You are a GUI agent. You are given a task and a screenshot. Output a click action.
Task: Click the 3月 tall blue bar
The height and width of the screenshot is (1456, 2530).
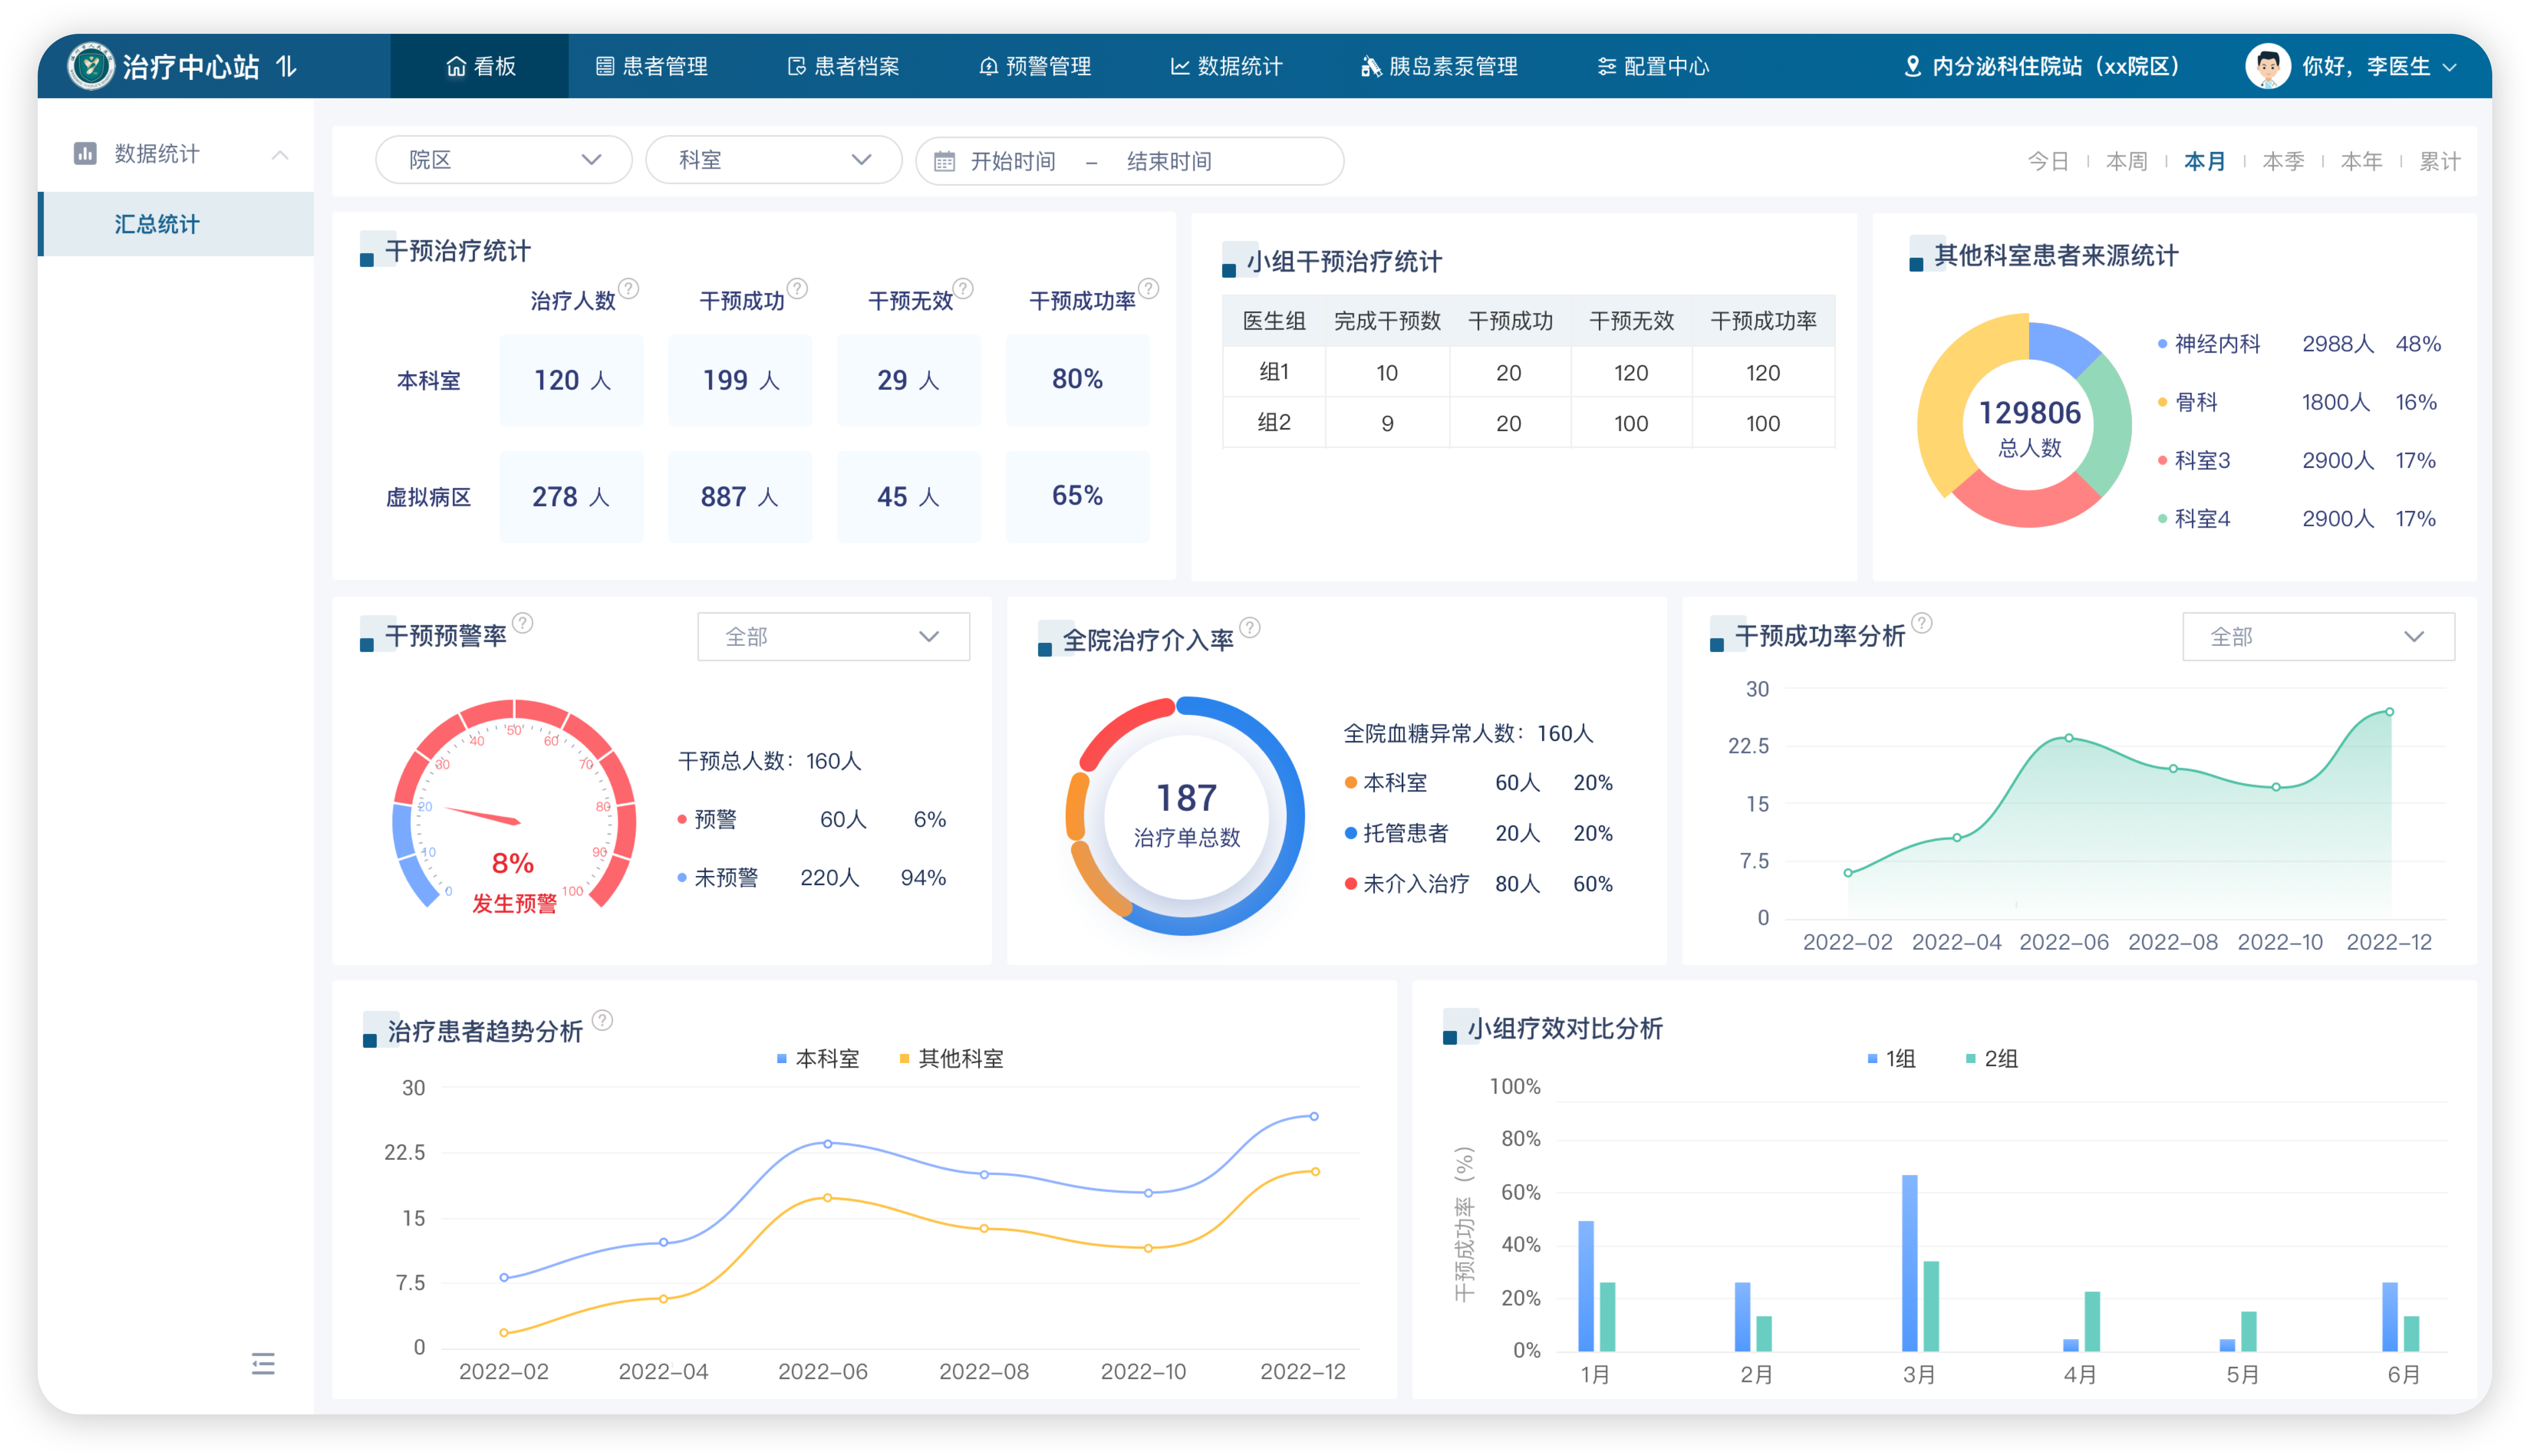pyautogui.click(x=1909, y=1263)
